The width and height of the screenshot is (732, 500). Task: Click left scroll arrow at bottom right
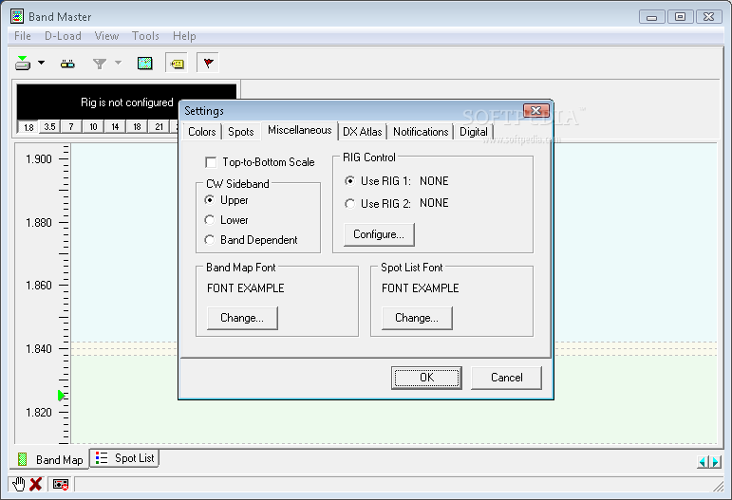click(x=704, y=462)
